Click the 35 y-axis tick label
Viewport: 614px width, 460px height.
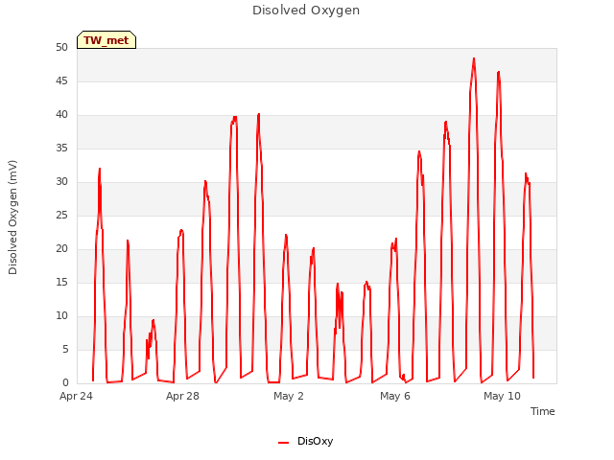(x=61, y=148)
